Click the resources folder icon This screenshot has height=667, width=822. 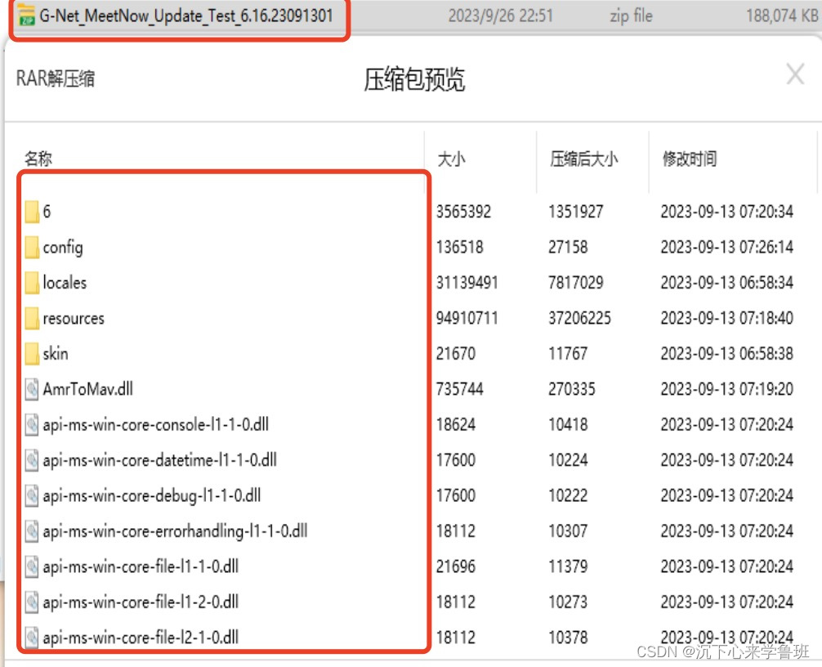[x=32, y=318]
